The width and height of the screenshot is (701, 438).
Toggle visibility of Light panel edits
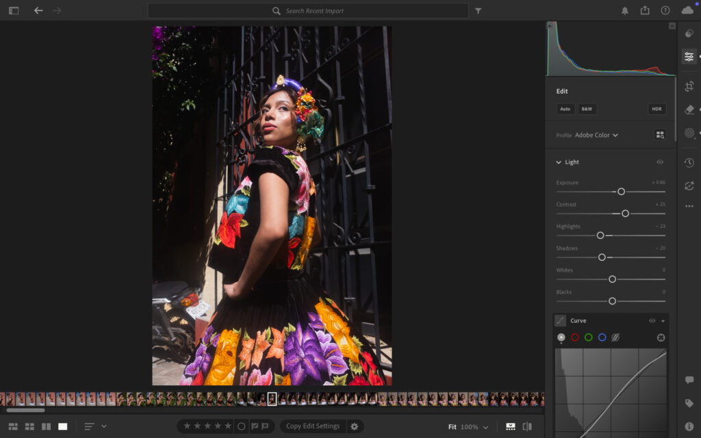(x=660, y=162)
